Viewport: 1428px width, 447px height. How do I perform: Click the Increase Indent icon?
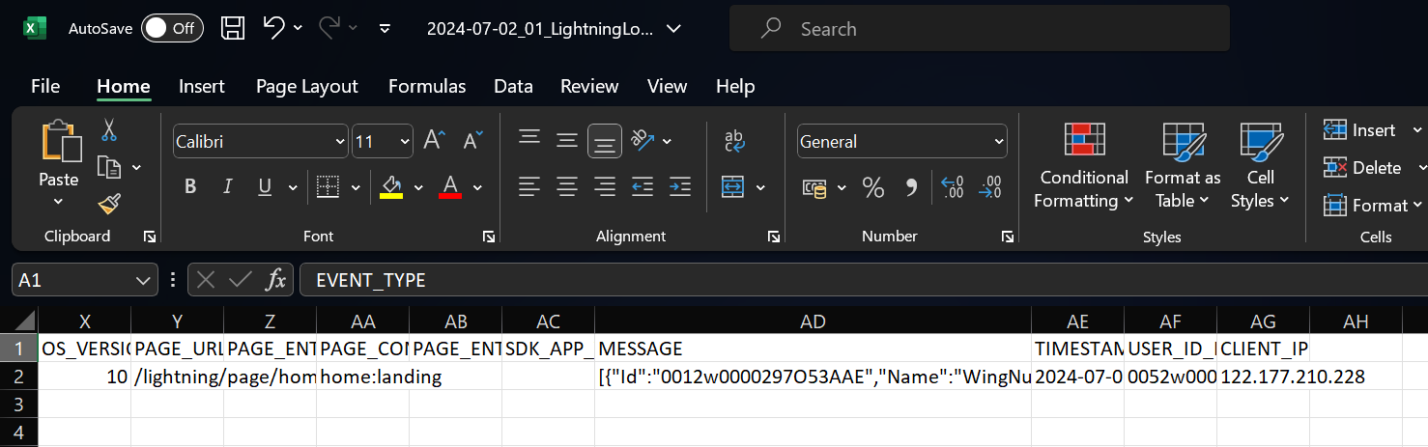click(680, 186)
